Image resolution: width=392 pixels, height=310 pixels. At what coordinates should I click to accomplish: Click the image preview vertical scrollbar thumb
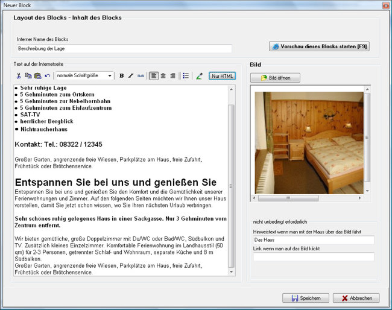[x=367, y=137]
